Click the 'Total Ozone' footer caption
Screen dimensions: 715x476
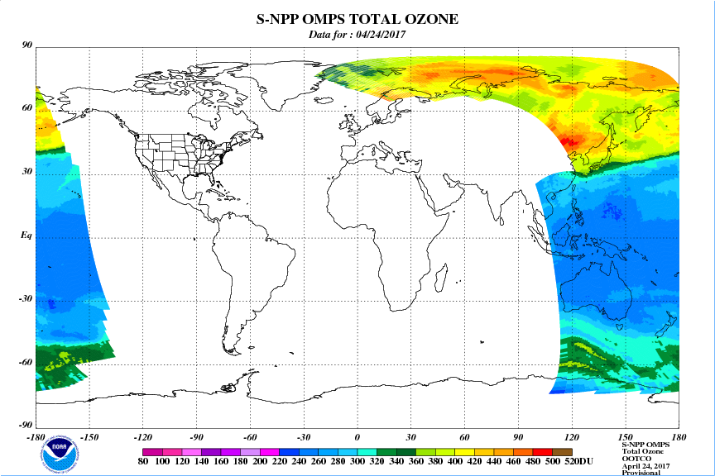pyautogui.click(x=643, y=451)
